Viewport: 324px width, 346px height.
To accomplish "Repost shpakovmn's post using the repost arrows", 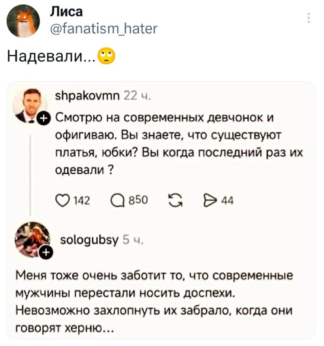I will [175, 200].
